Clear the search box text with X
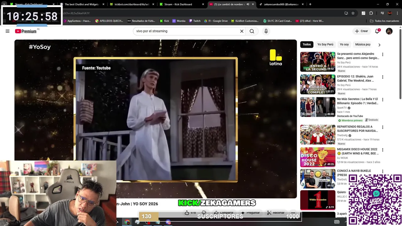Viewport: 402px width, 226px height. [242, 31]
